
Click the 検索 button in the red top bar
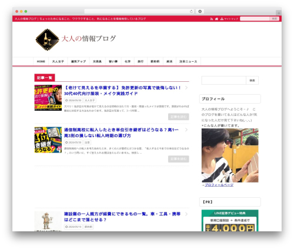coord(275,19)
